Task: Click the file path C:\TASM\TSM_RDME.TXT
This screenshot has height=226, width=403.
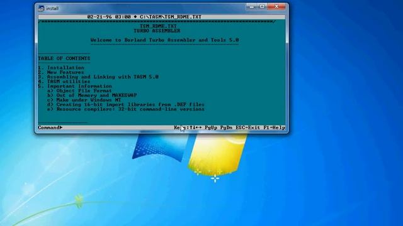Action: click(x=171, y=17)
